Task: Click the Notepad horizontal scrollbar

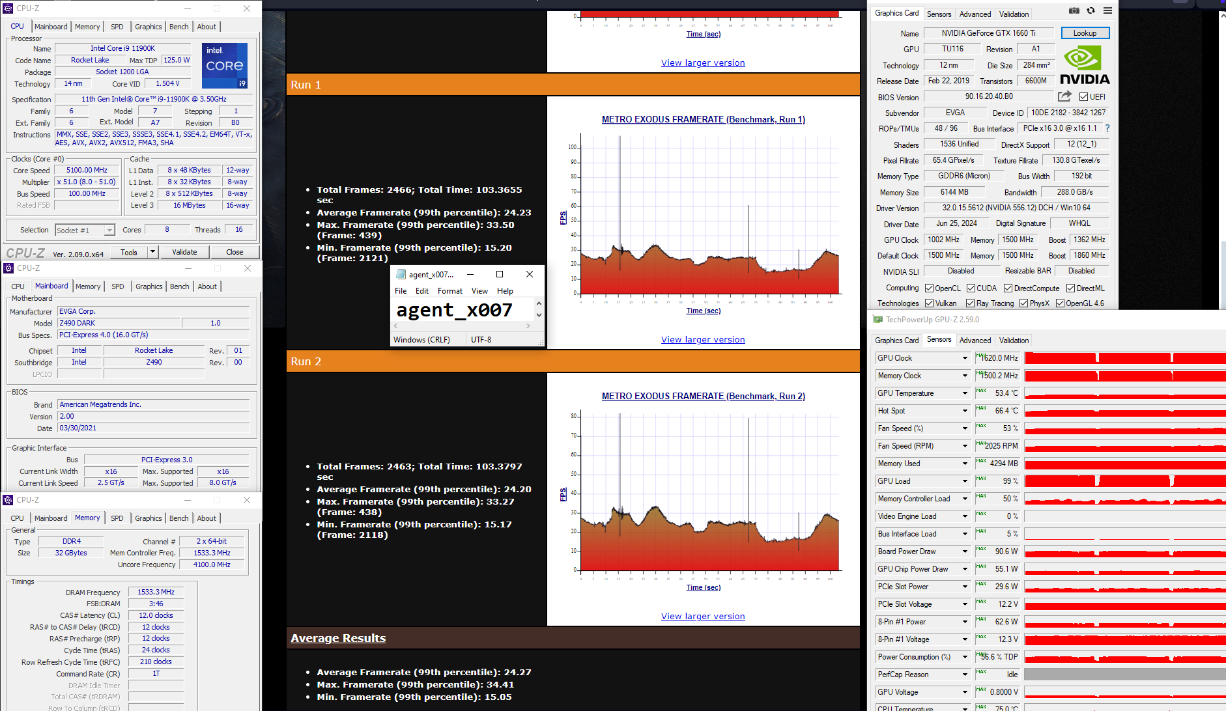Action: 462,326
